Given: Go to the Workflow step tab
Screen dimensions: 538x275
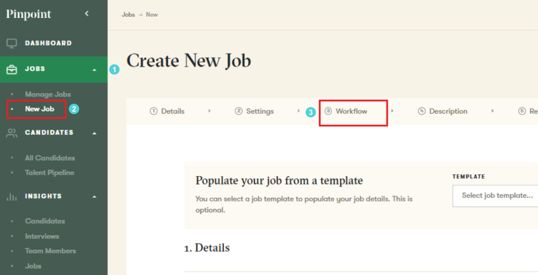Looking at the screenshot, I should click(x=351, y=111).
